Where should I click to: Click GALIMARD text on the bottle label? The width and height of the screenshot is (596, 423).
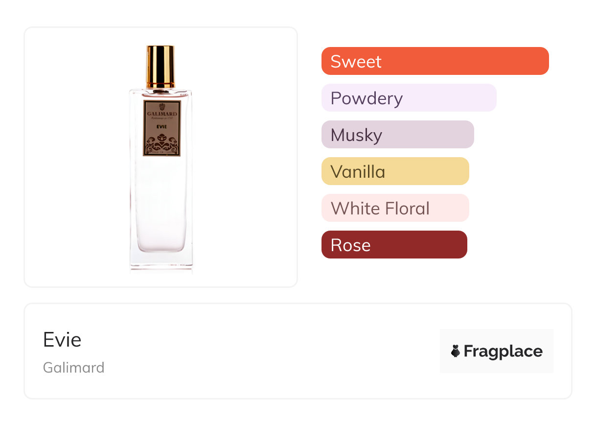point(162,115)
